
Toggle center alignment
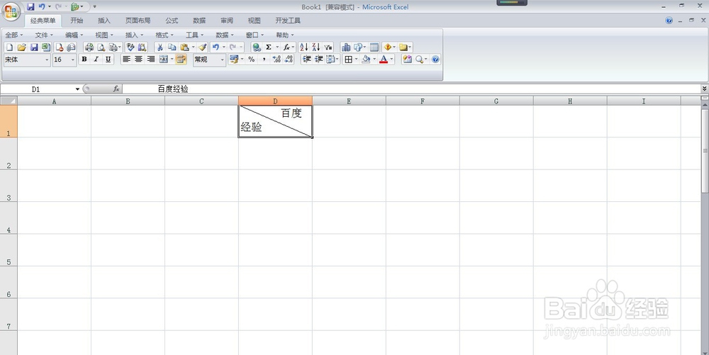click(139, 60)
